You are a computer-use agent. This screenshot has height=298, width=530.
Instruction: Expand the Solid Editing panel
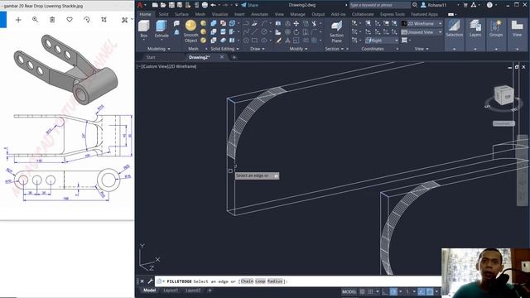[224, 49]
